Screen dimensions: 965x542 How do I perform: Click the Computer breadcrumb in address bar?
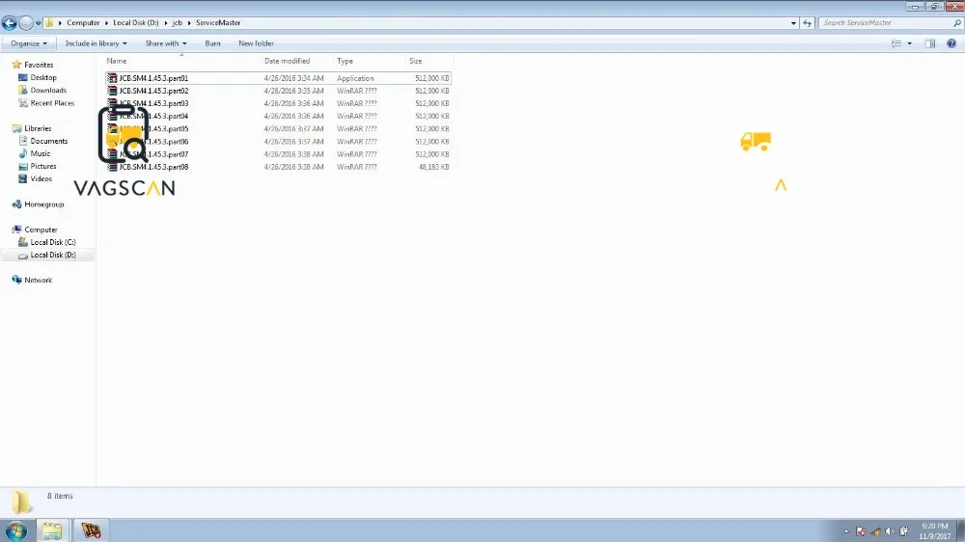(83, 23)
